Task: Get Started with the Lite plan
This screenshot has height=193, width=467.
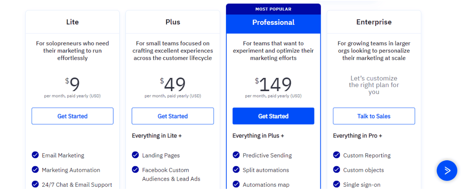Action: coord(72,116)
